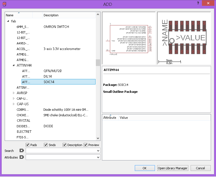This screenshot has width=216, height=177.
Task: Sort by Attribute column header
Action: tap(110, 118)
